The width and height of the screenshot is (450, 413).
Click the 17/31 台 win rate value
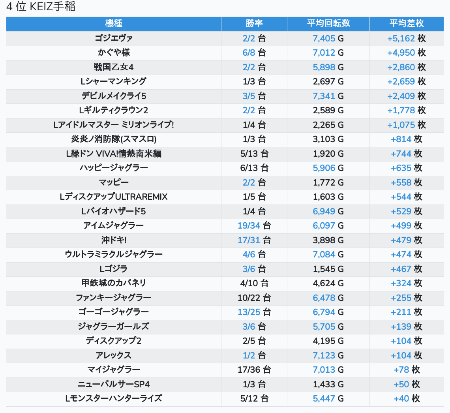pyautogui.click(x=254, y=240)
